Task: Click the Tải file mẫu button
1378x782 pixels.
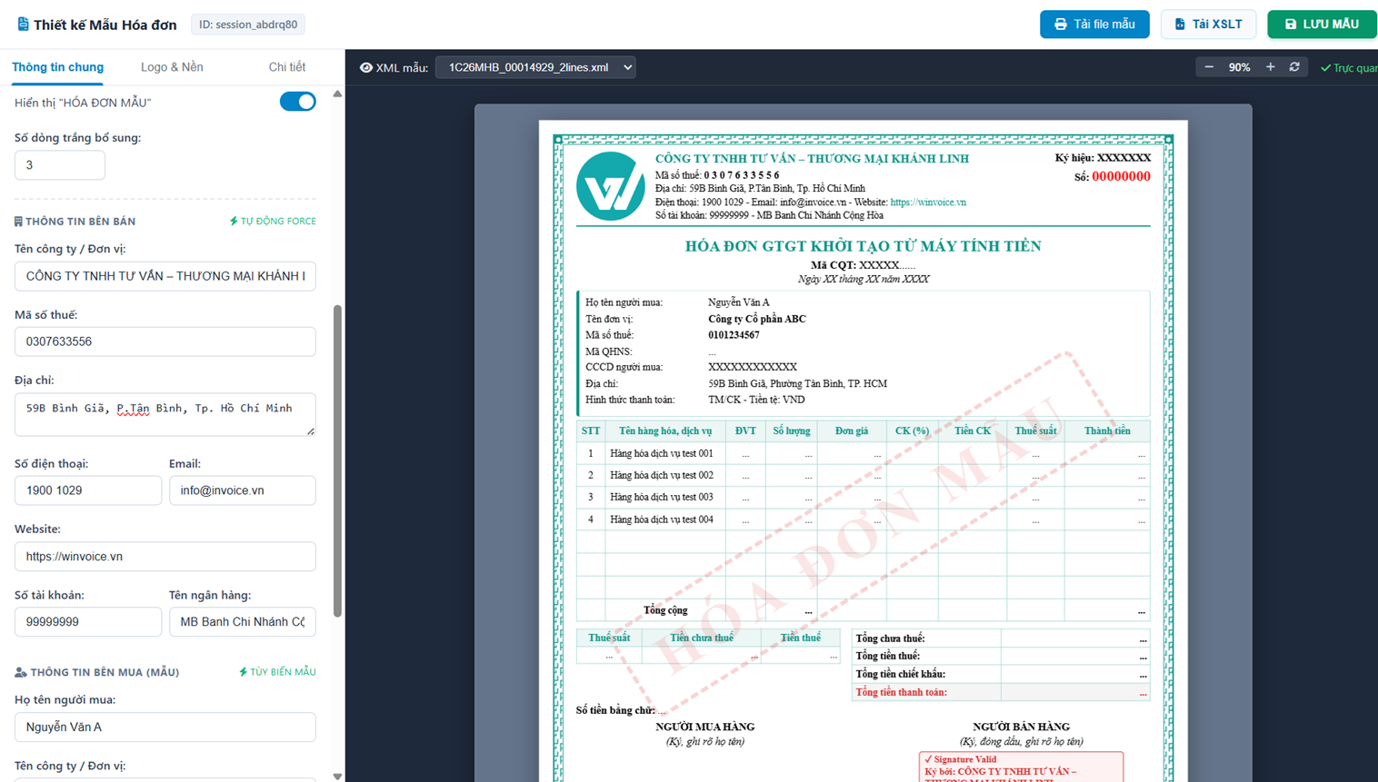Action: (1094, 25)
